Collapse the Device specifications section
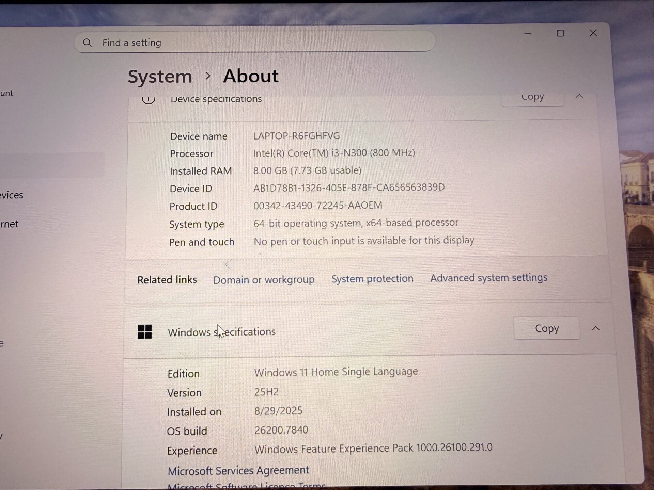Viewport: 654px width, 490px height. 579,97
